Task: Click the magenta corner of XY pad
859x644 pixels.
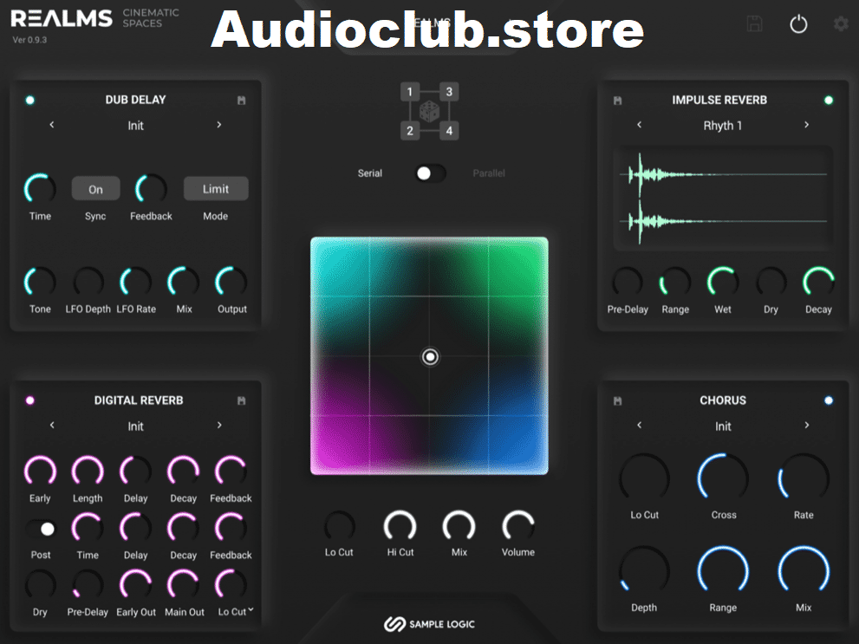Action: [x=340, y=446]
